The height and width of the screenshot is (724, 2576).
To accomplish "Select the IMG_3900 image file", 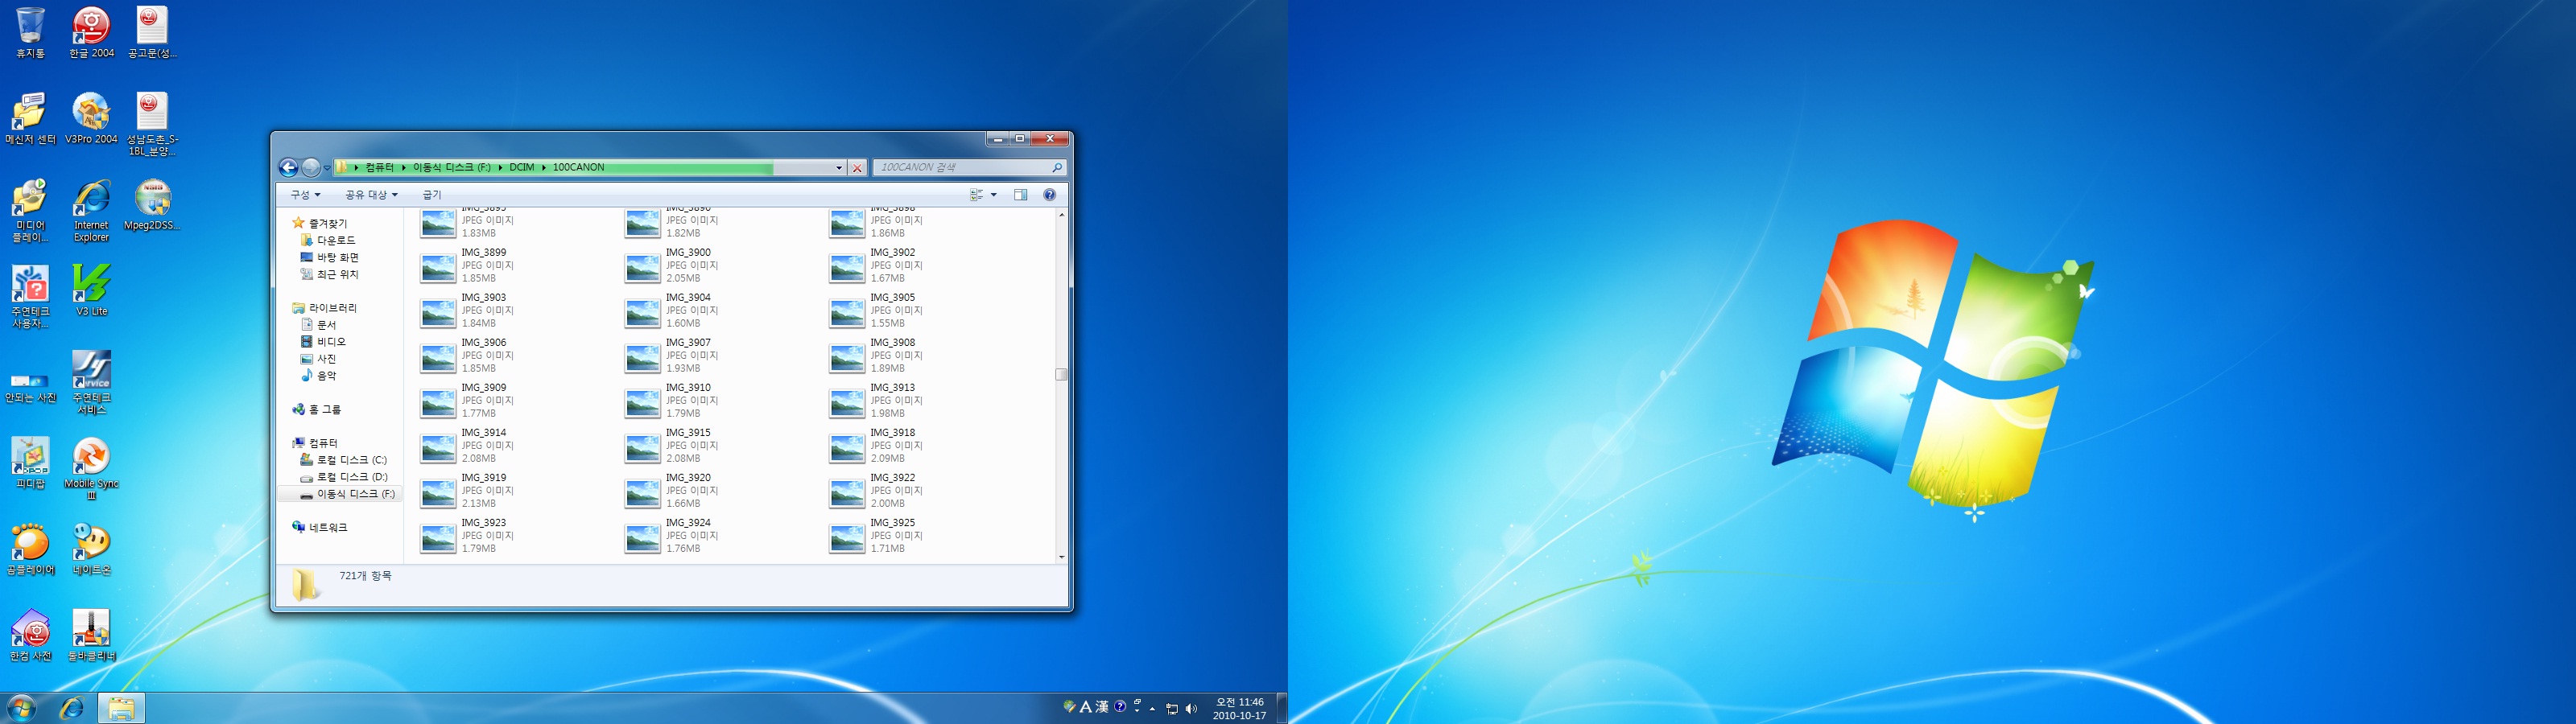I will [670, 265].
